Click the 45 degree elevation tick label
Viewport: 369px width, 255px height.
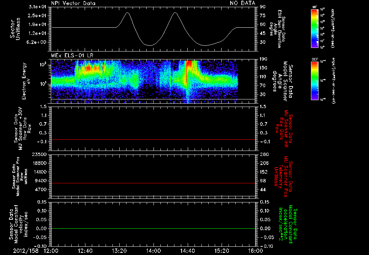pos(263,33)
